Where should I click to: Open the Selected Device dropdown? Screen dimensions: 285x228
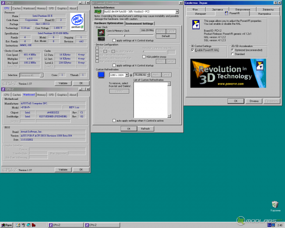coord(177,11)
